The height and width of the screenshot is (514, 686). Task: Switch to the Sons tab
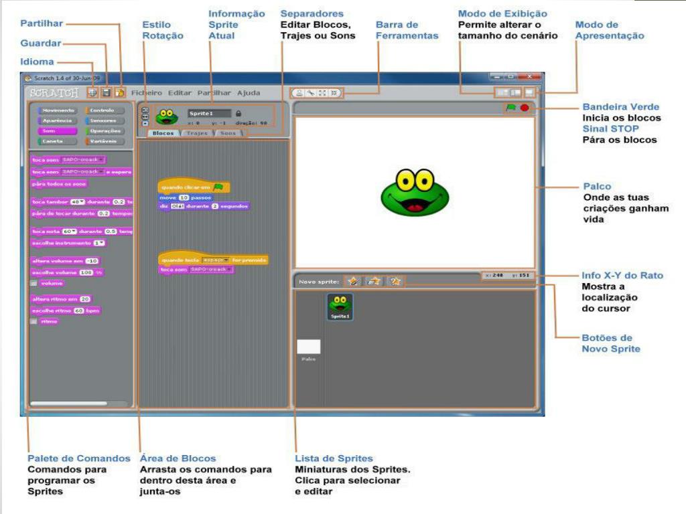(228, 133)
